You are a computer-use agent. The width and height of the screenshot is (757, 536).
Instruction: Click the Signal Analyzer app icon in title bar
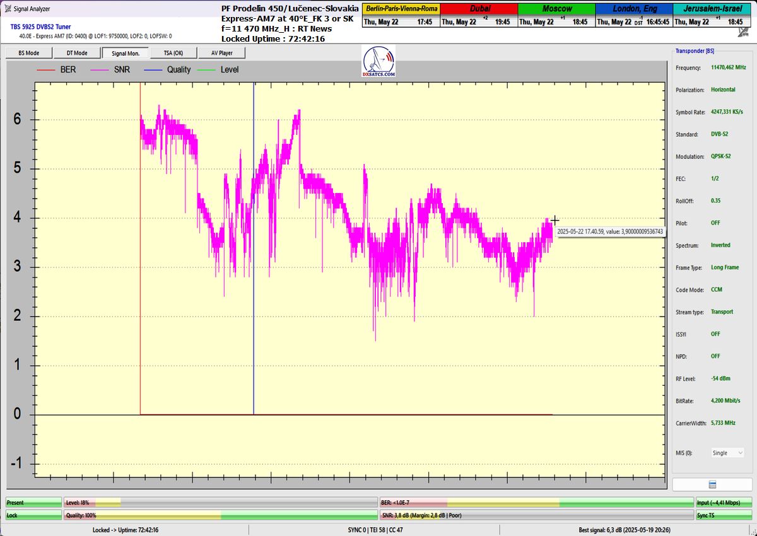(7, 9)
